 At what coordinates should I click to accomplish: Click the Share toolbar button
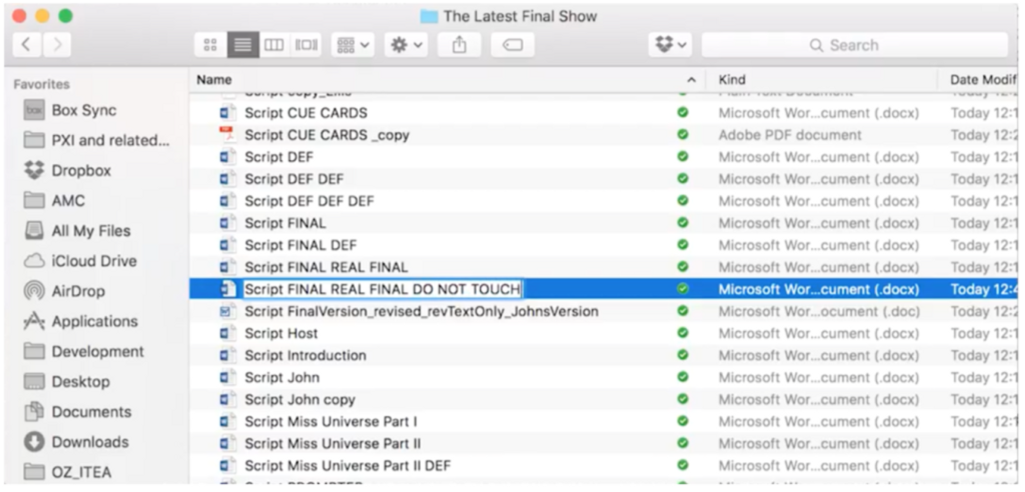(459, 45)
